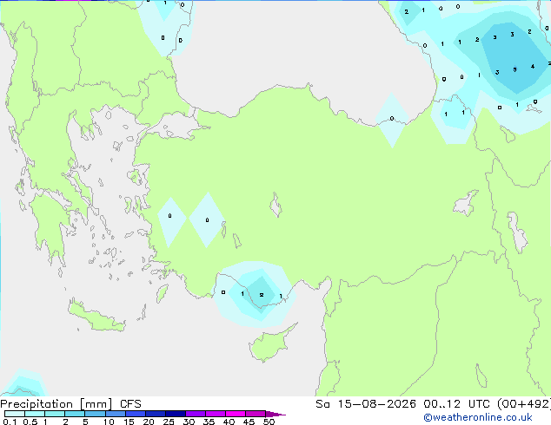Screen dimensions: 551x425
Task: Click the 15–20 mm blue legend box
Action: pyautogui.click(x=136, y=414)
